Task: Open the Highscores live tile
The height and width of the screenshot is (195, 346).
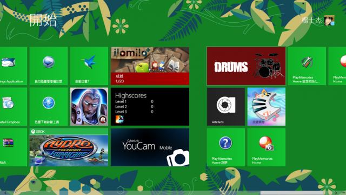Action: point(150,107)
